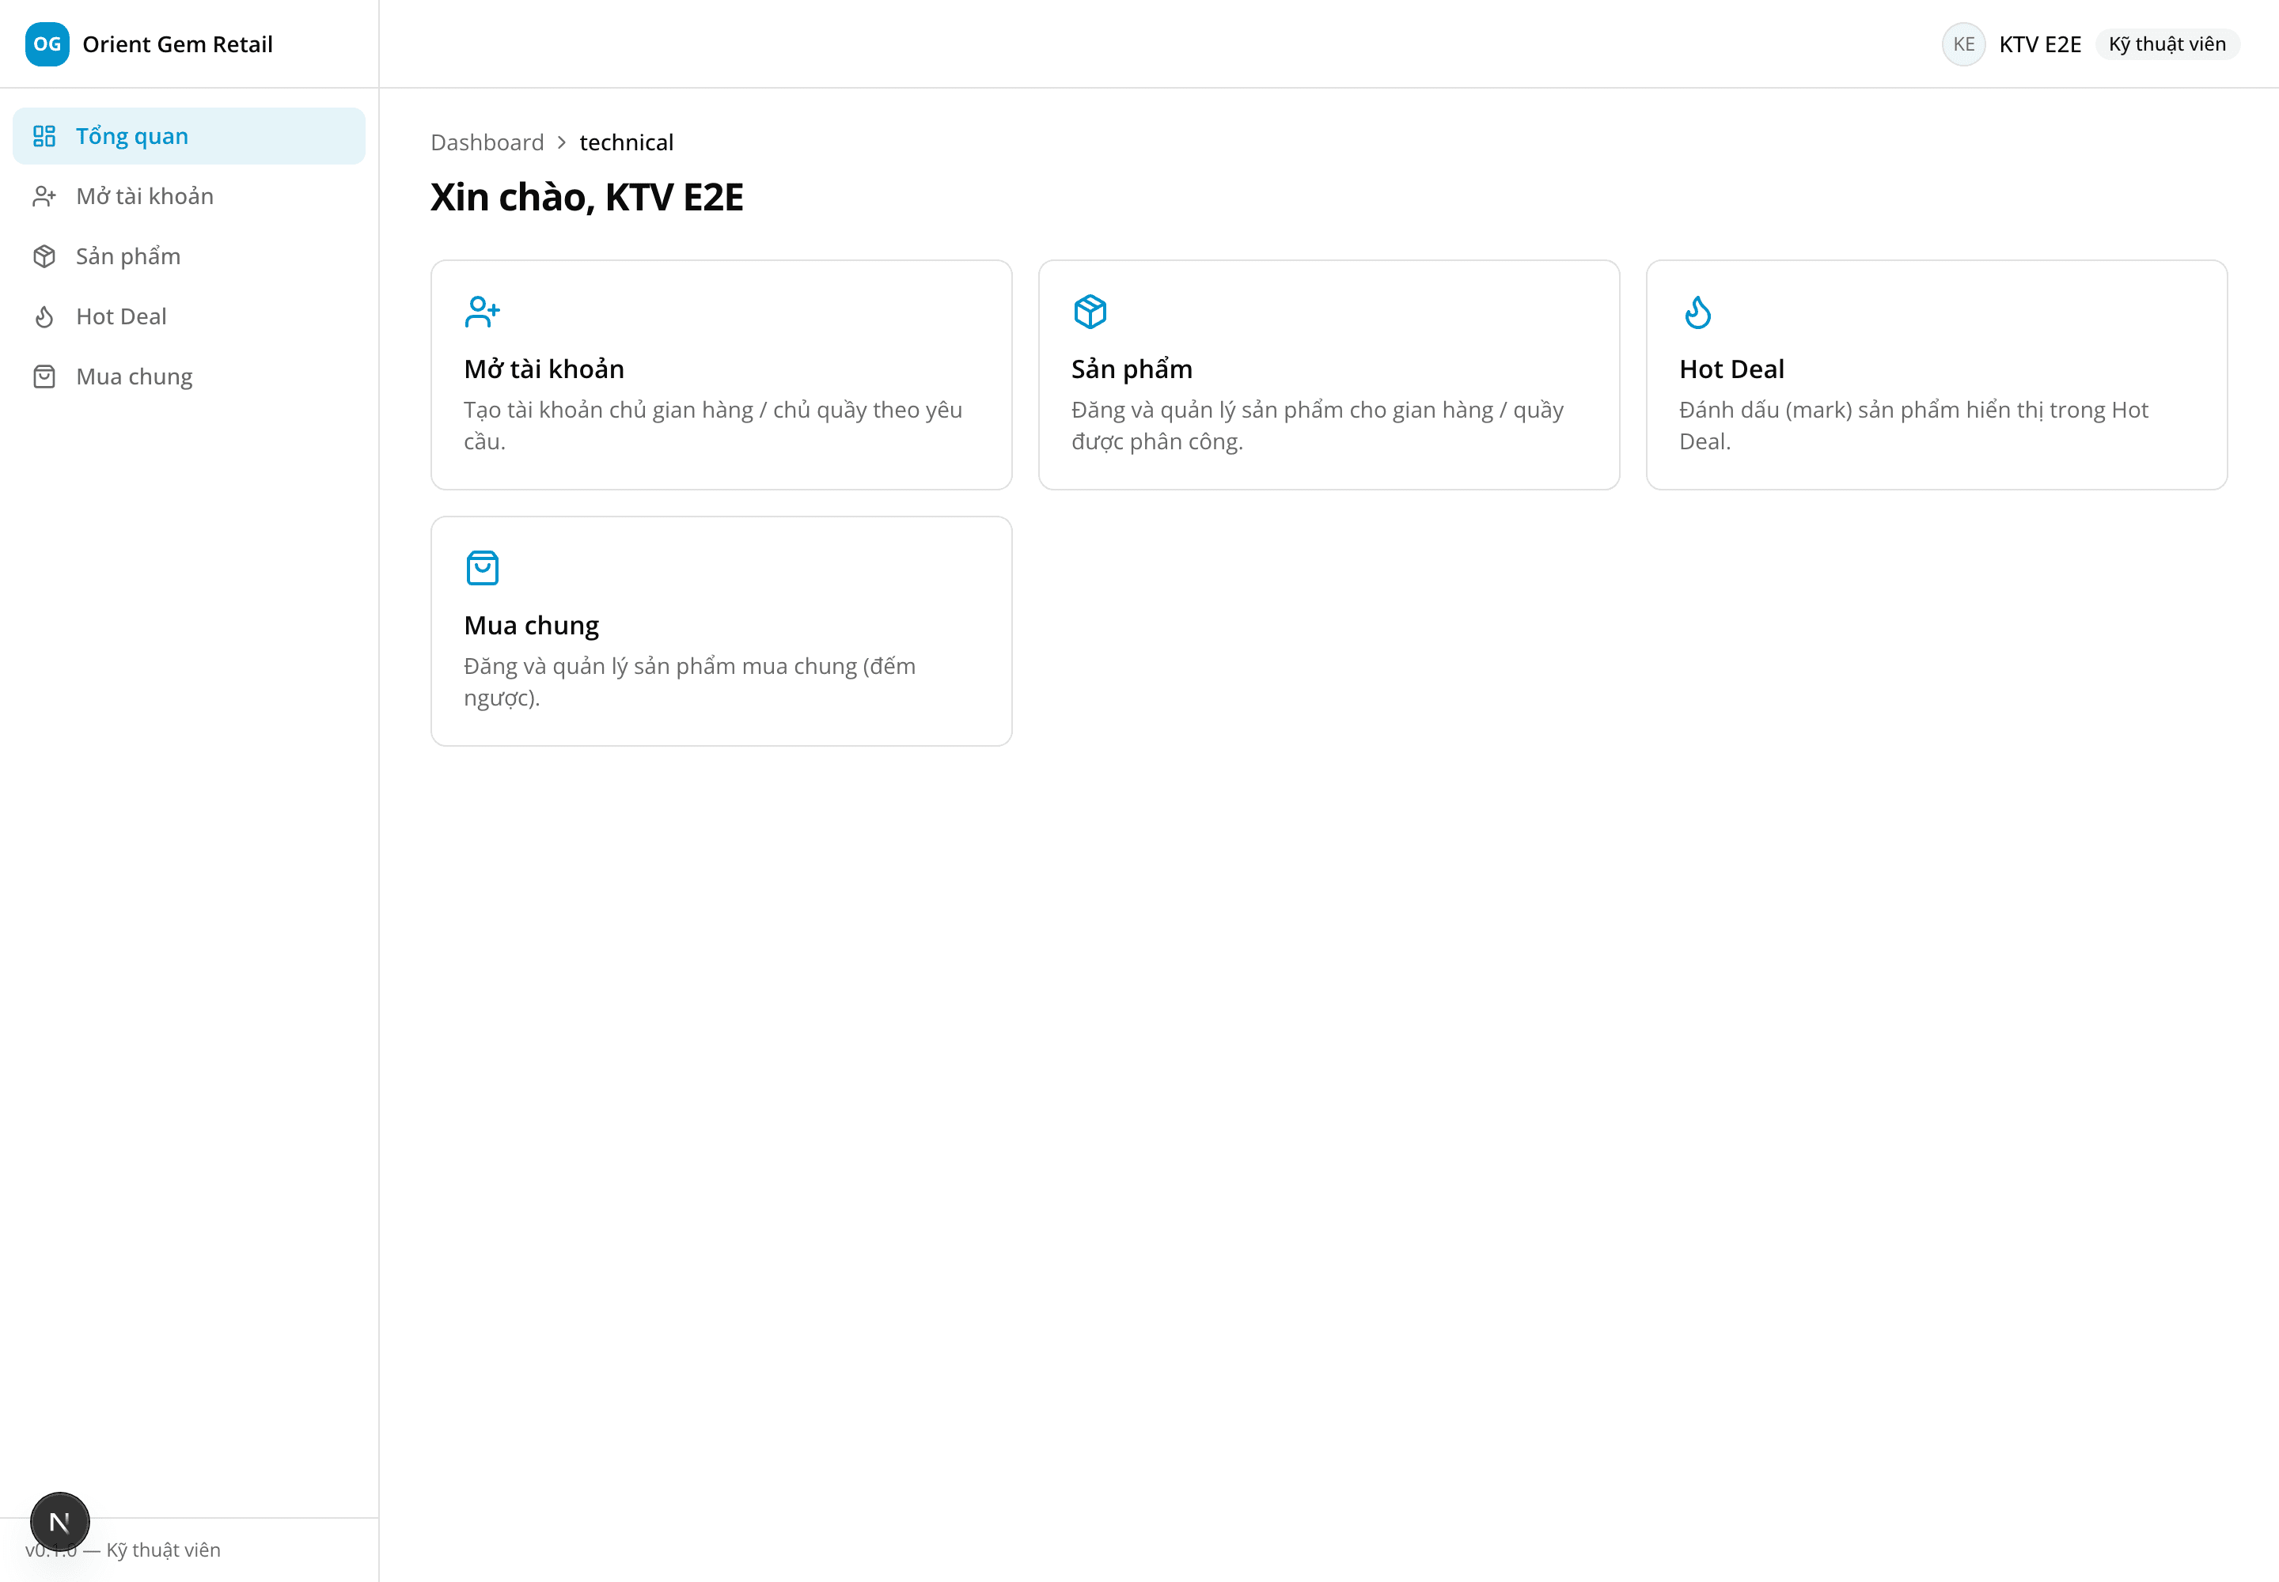2279x1582 pixels.
Task: Open Hot Deal from the sidebar menu
Action: pyautogui.click(x=188, y=316)
